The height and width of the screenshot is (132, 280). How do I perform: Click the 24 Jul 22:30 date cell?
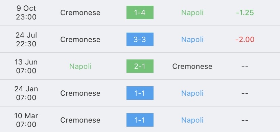point(26,39)
